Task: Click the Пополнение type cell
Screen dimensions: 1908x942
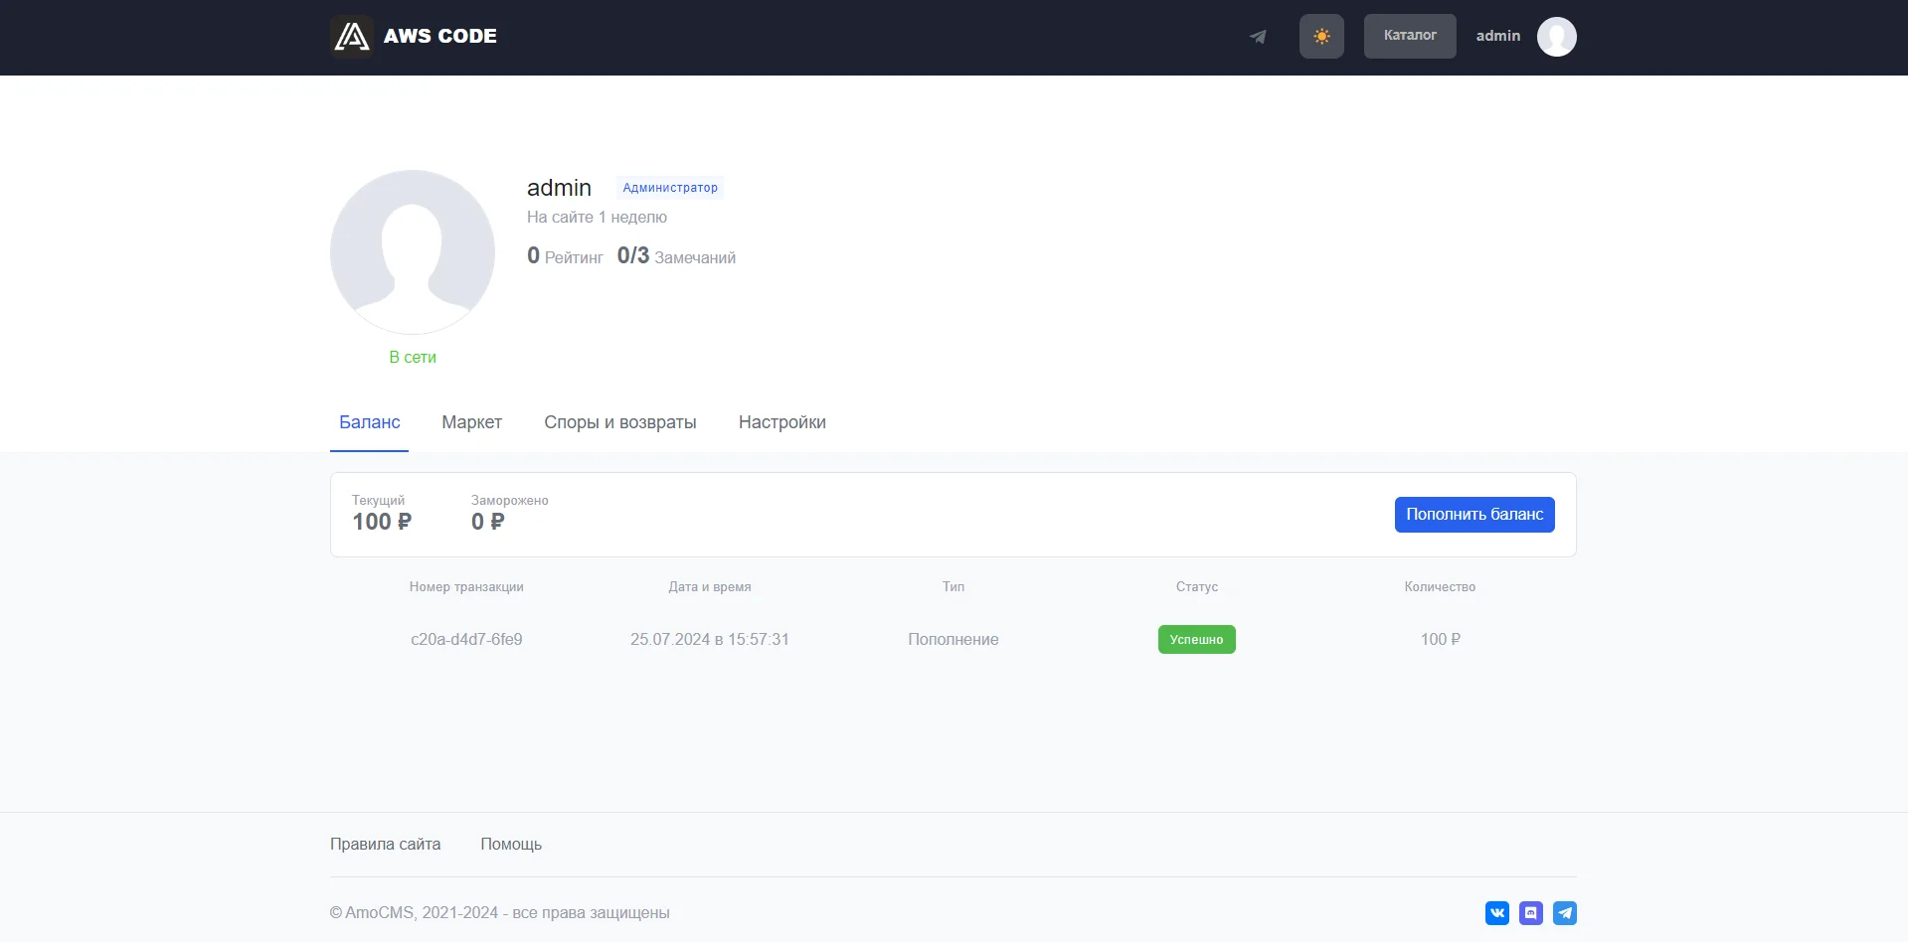Action: tap(954, 640)
